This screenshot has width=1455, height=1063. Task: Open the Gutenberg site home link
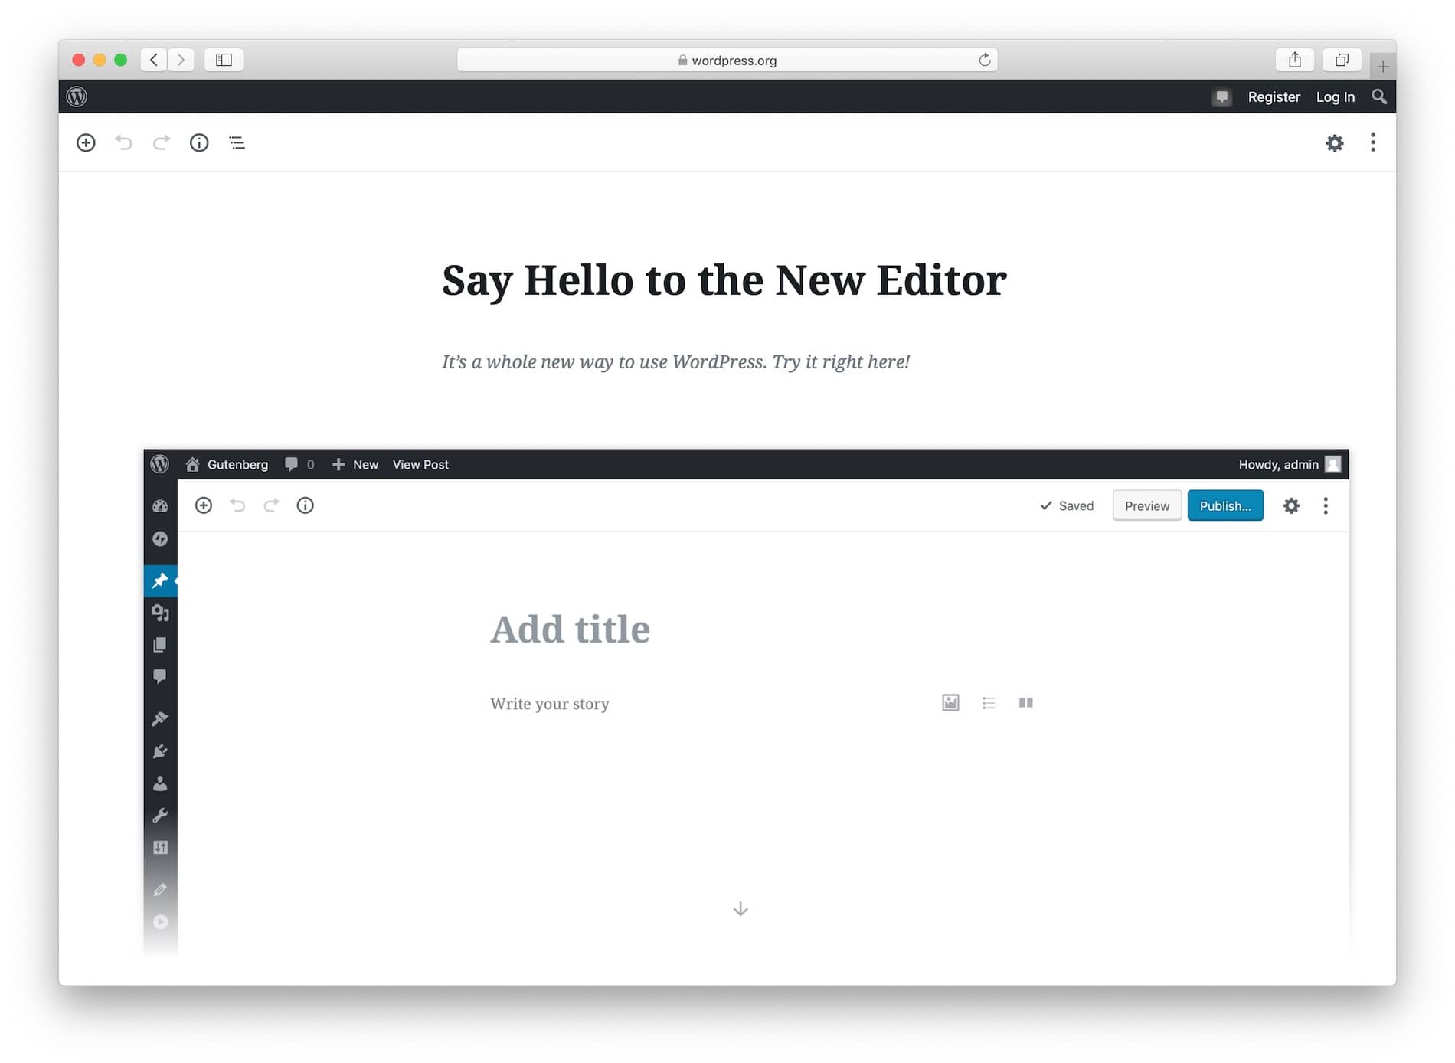coord(227,464)
